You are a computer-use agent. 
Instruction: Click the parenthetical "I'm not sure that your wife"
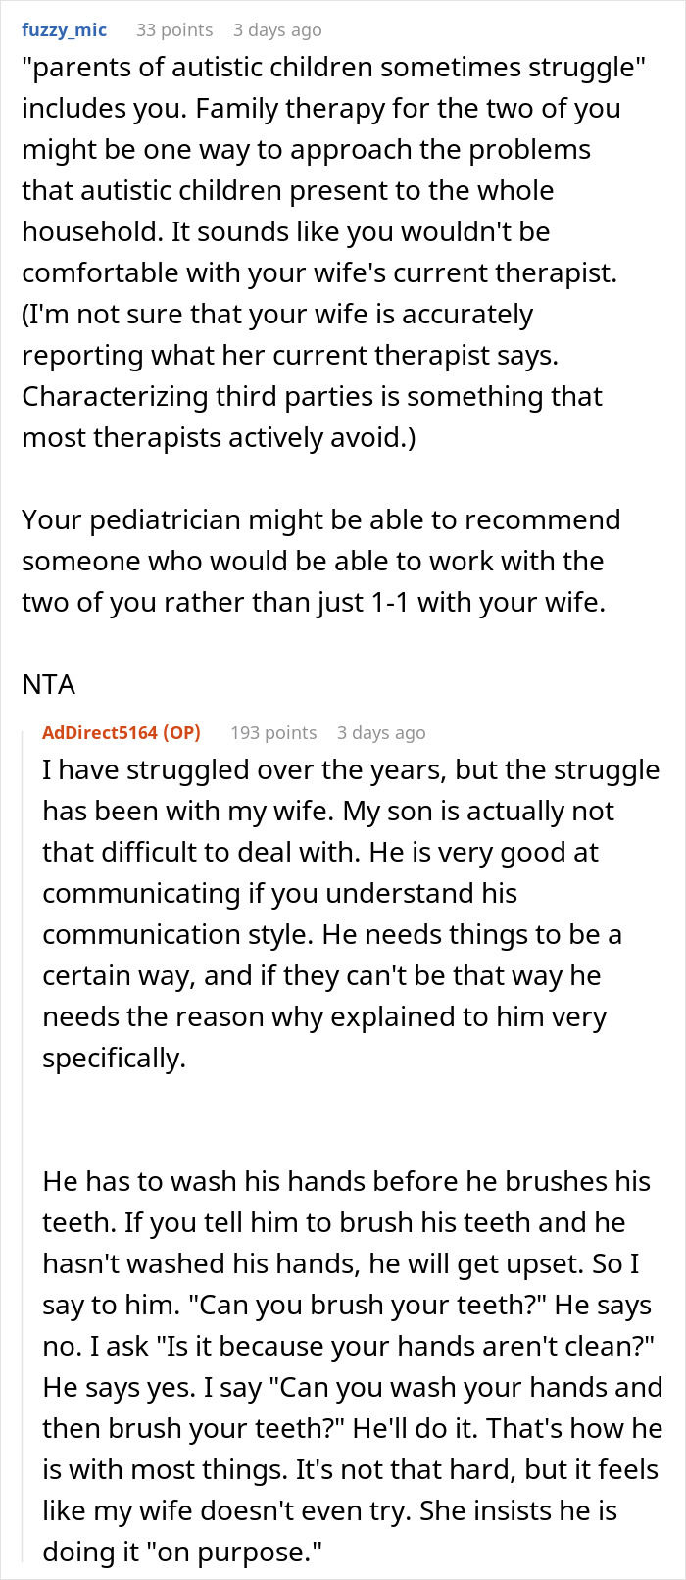[x=277, y=315]
